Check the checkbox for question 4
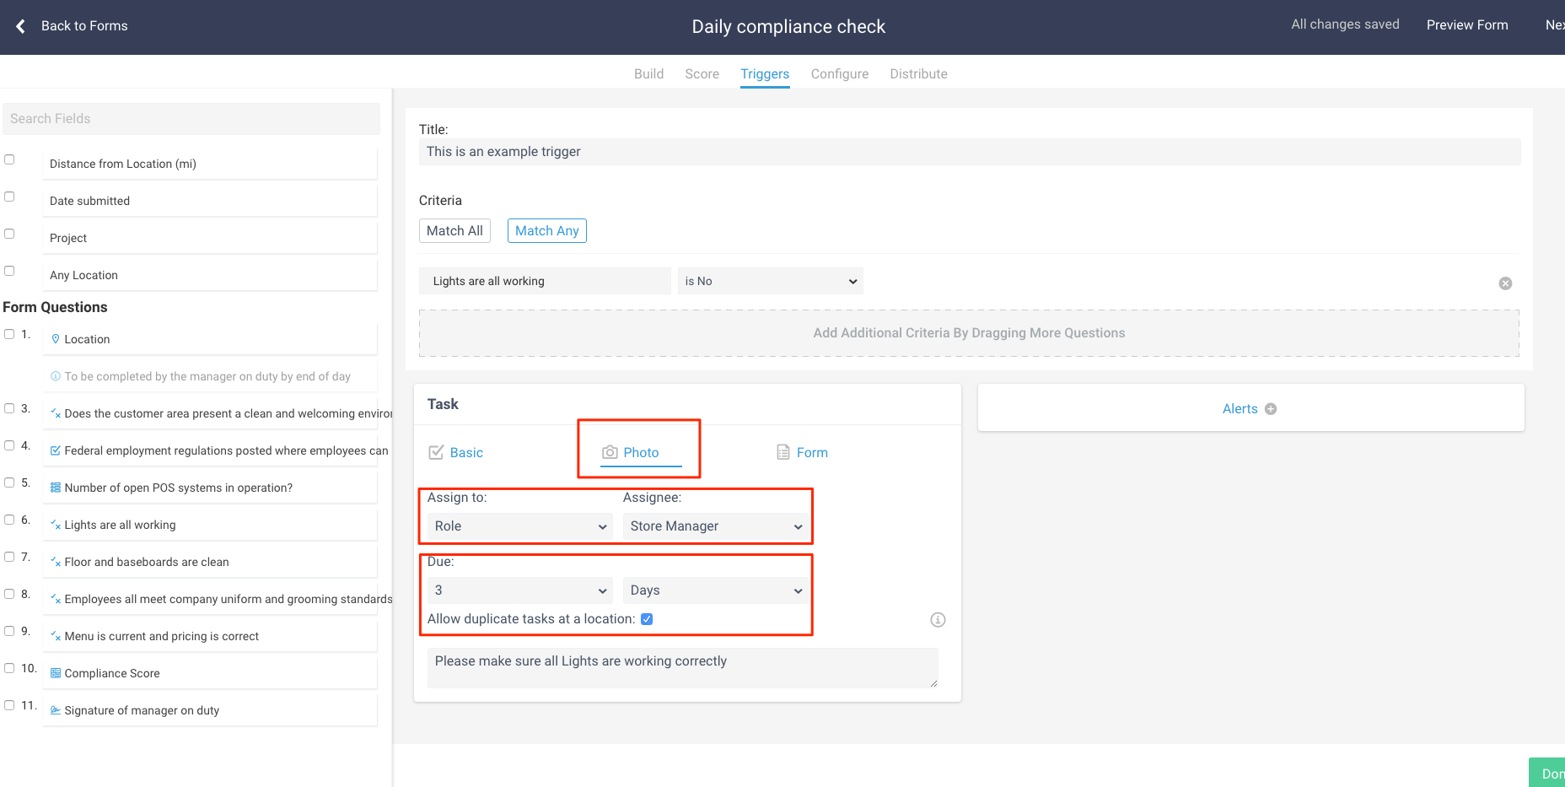This screenshot has width=1565, height=787. click(9, 445)
